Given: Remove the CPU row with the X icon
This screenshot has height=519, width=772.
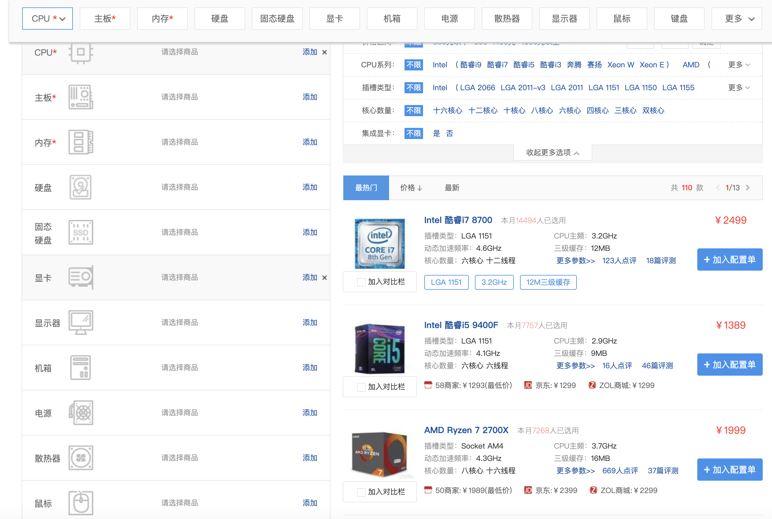Looking at the screenshot, I should 325,52.
